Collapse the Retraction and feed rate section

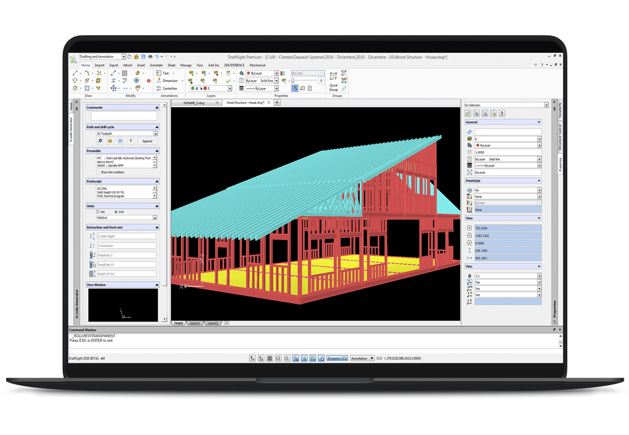(157, 227)
